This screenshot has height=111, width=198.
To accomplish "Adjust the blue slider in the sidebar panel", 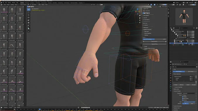I will point(154,39).
